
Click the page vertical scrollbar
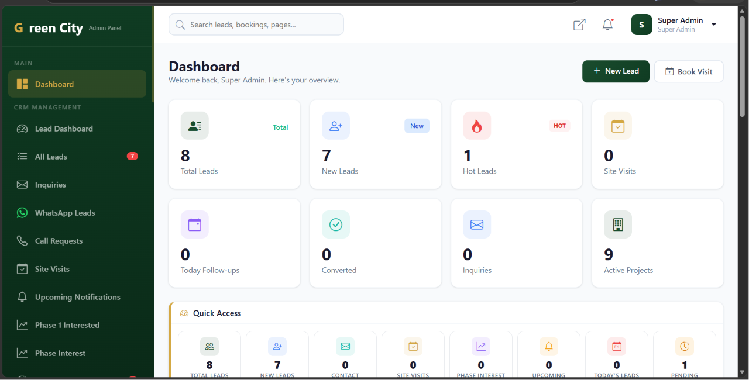tap(743, 67)
